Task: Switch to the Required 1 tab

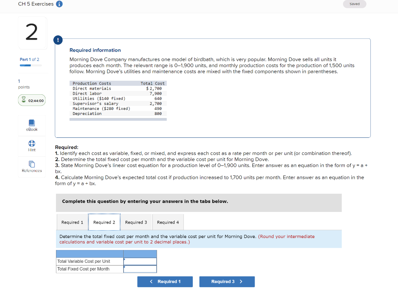Action: pyautogui.click(x=72, y=222)
